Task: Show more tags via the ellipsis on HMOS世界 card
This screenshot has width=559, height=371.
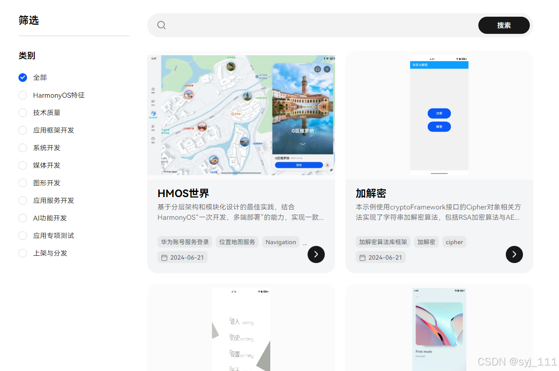Action: [x=305, y=244]
